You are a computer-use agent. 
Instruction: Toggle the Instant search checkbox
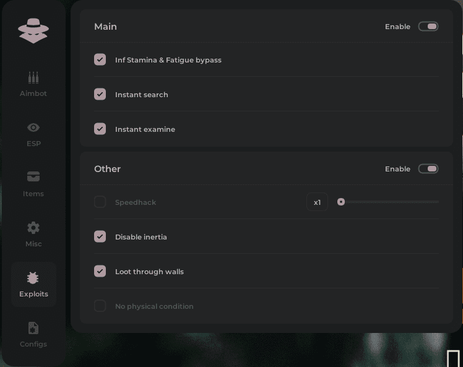[x=100, y=95]
